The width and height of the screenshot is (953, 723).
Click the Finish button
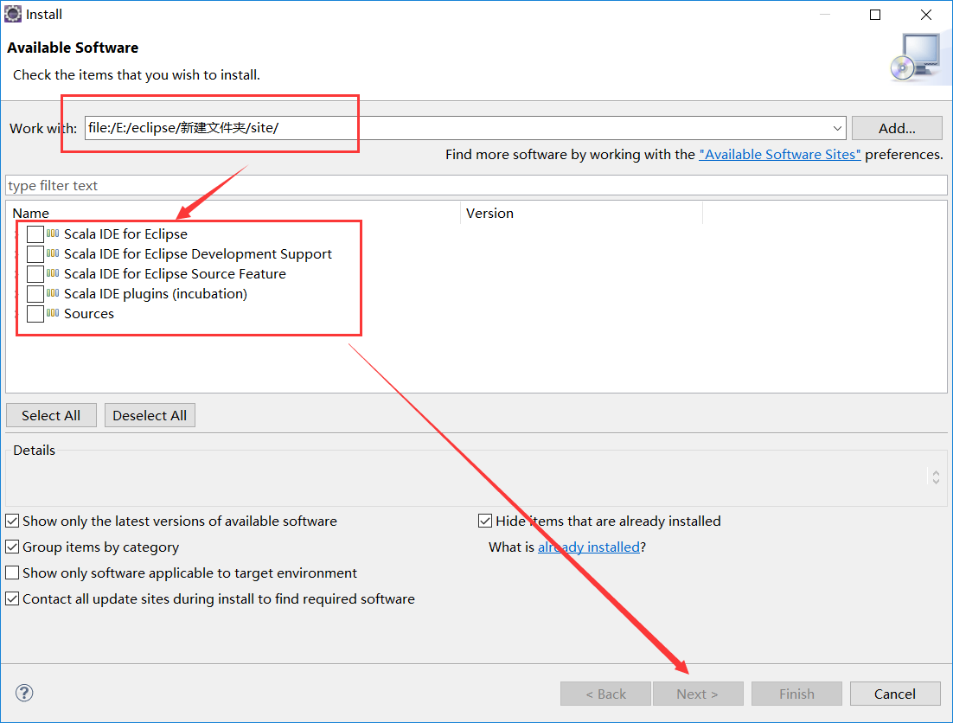click(796, 694)
